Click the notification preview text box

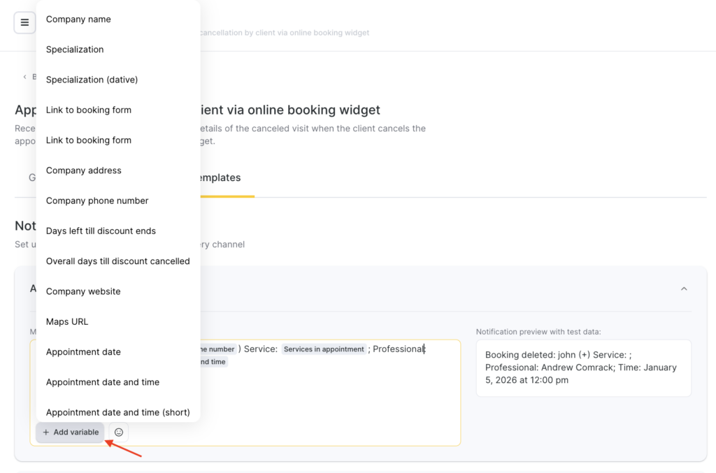click(x=583, y=368)
